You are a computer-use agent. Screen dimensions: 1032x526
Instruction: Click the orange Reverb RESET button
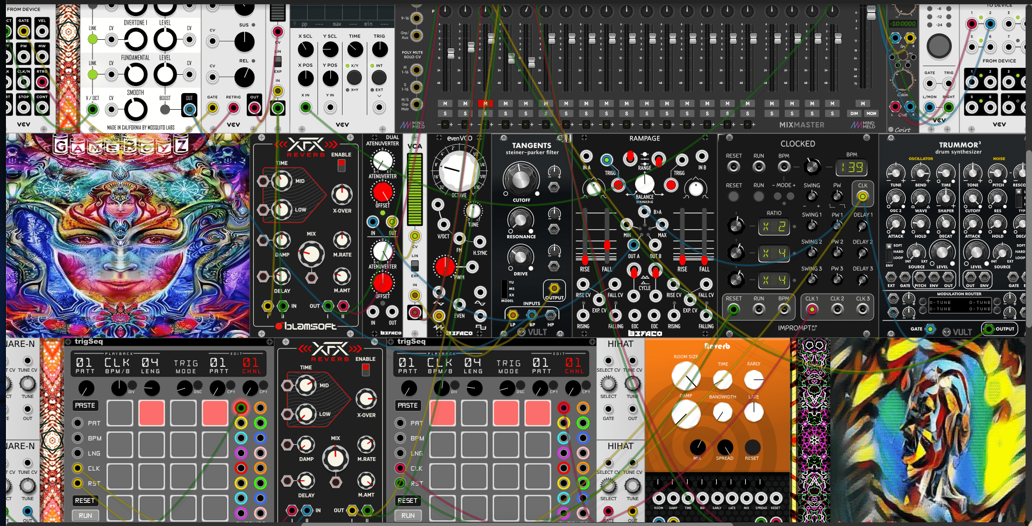click(752, 446)
